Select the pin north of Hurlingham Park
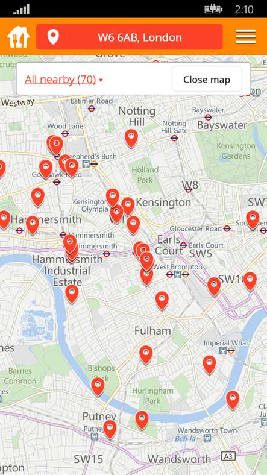This screenshot has width=267, height=475. (x=146, y=354)
